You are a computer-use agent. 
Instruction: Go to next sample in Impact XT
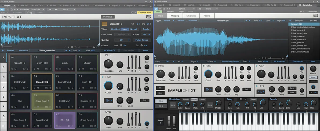click(70, 51)
